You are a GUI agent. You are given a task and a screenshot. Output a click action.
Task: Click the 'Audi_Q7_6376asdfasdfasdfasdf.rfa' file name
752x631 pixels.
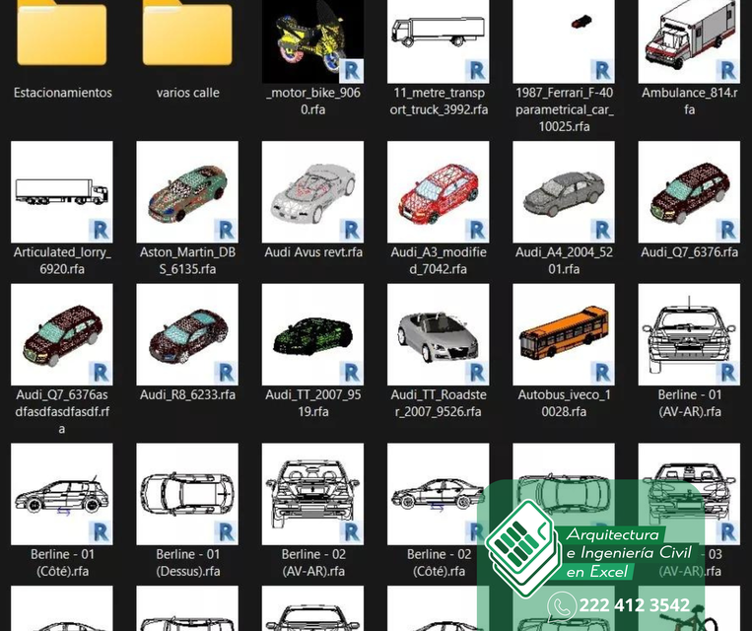pos(62,412)
